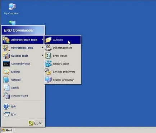Open System Information
This screenshot has height=133, width=156.
coord(63,80)
